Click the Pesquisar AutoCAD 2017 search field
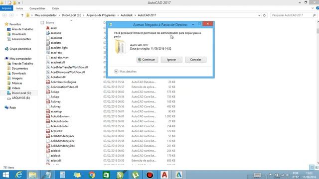Image resolution: width=319 pixels, height=179 pixels. (291, 15)
